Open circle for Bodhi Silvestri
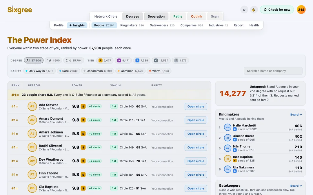The height and width of the screenshot is (195, 313). [196, 147]
